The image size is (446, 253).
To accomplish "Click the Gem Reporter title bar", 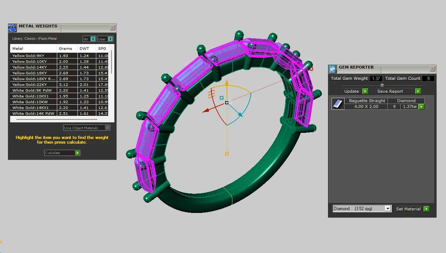I will coord(382,69).
